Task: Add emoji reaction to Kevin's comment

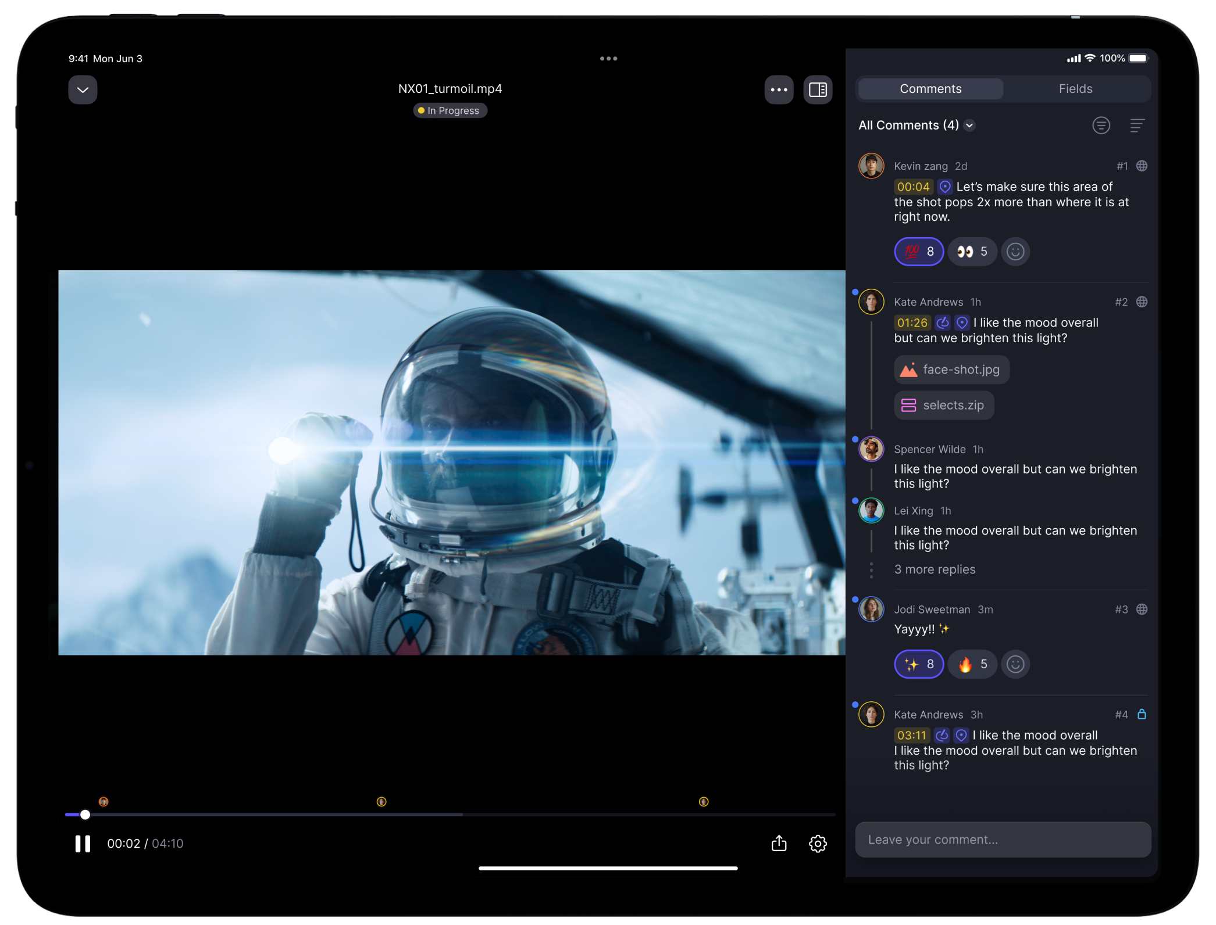Action: coord(1015,252)
